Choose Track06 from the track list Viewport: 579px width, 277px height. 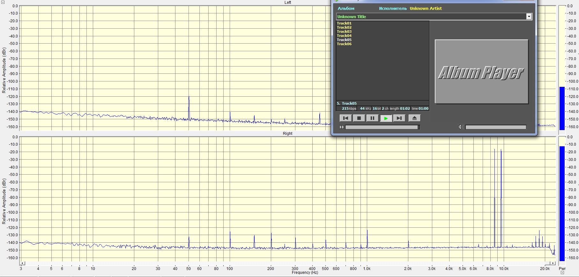coord(344,44)
